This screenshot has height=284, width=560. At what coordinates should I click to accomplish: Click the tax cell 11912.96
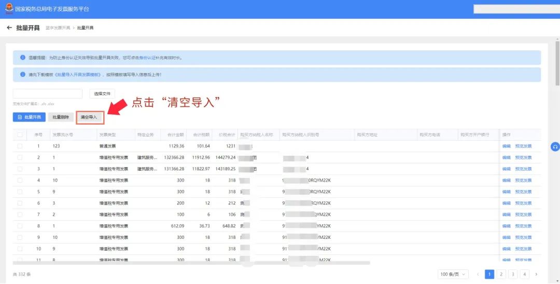point(200,157)
